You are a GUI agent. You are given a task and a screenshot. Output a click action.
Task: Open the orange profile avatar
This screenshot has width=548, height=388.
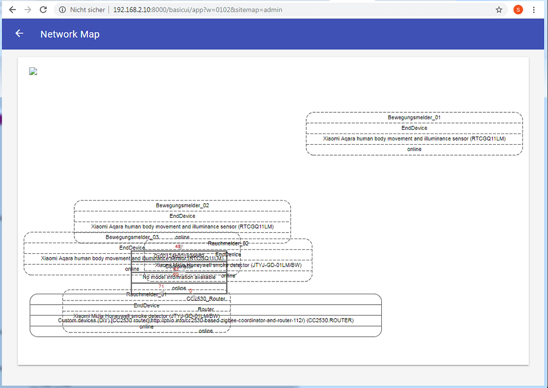pos(518,10)
